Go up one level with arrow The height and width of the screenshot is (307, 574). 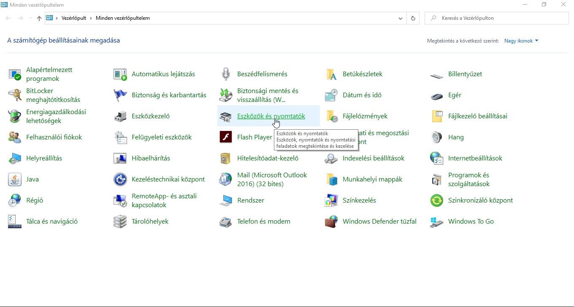[x=39, y=18]
